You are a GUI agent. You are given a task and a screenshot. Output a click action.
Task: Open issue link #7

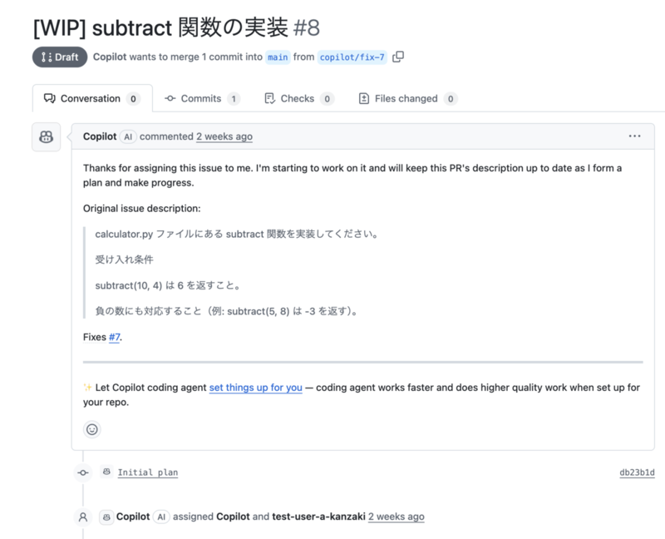pos(112,337)
